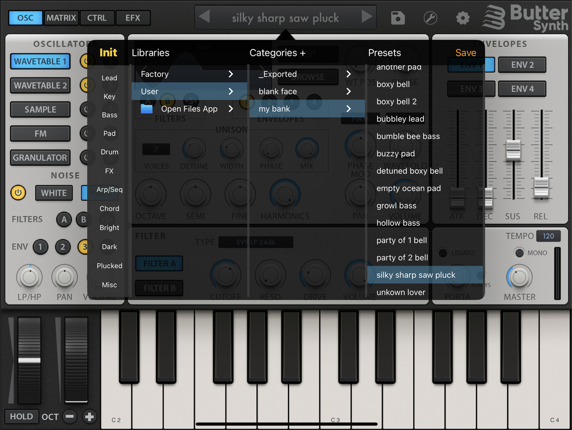The image size is (572, 430).
Task: Click the tempo value 120 field
Action: (548, 236)
